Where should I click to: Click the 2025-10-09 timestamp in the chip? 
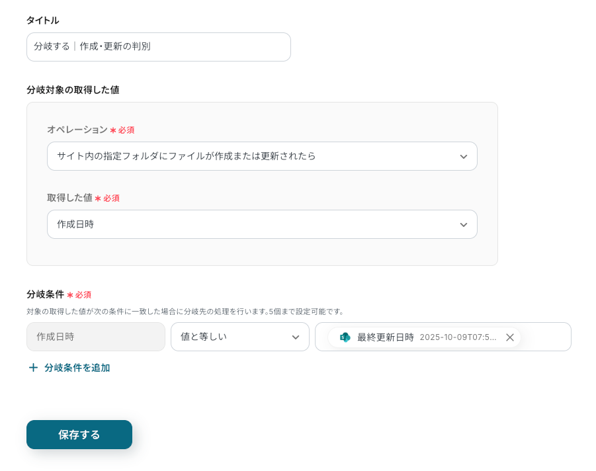click(458, 337)
